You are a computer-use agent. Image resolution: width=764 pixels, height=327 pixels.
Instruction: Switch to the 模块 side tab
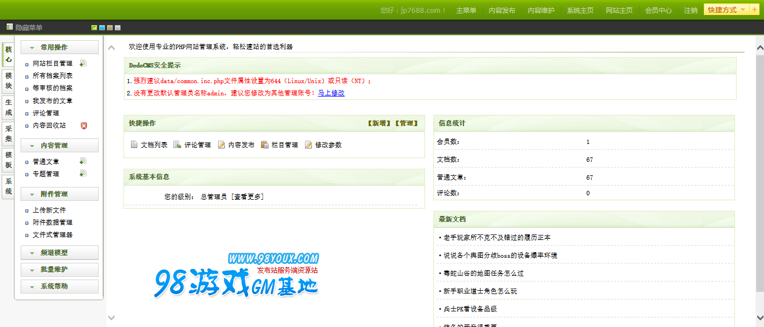point(8,81)
